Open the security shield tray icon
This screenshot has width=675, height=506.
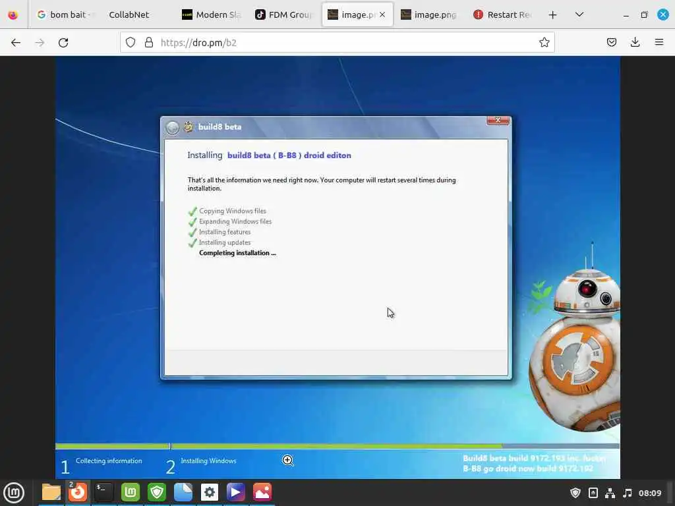click(575, 493)
